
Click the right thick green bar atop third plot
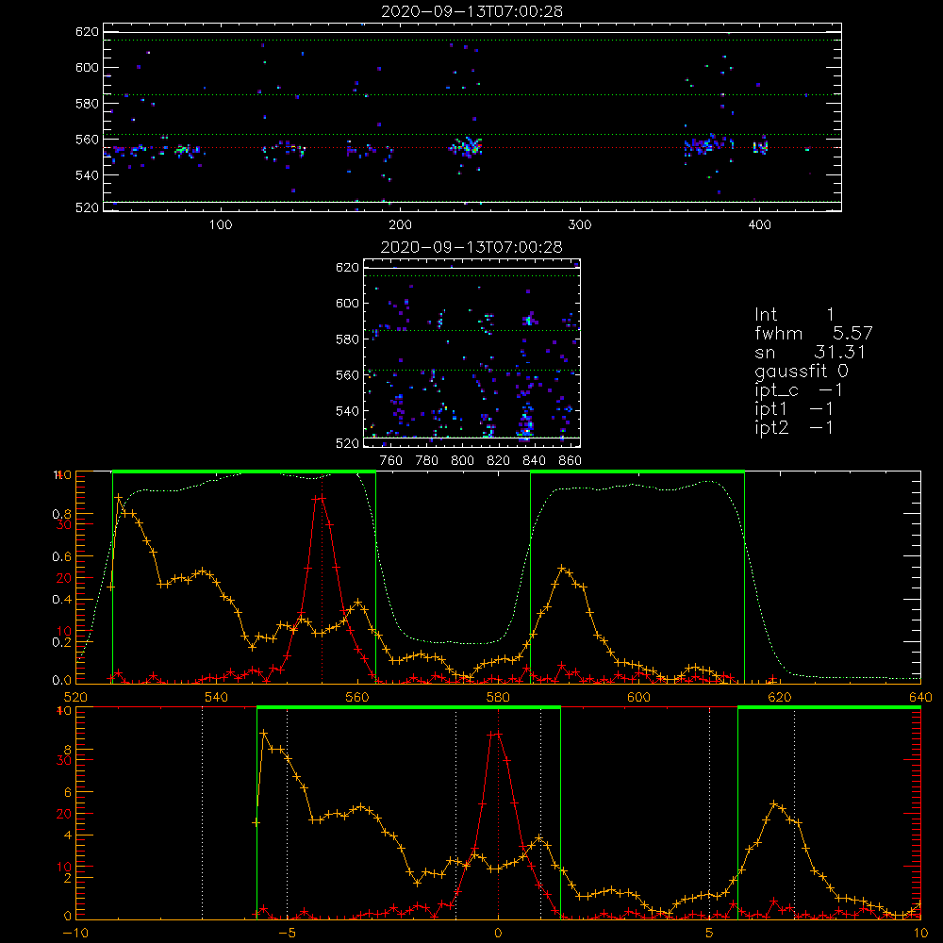[637, 472]
